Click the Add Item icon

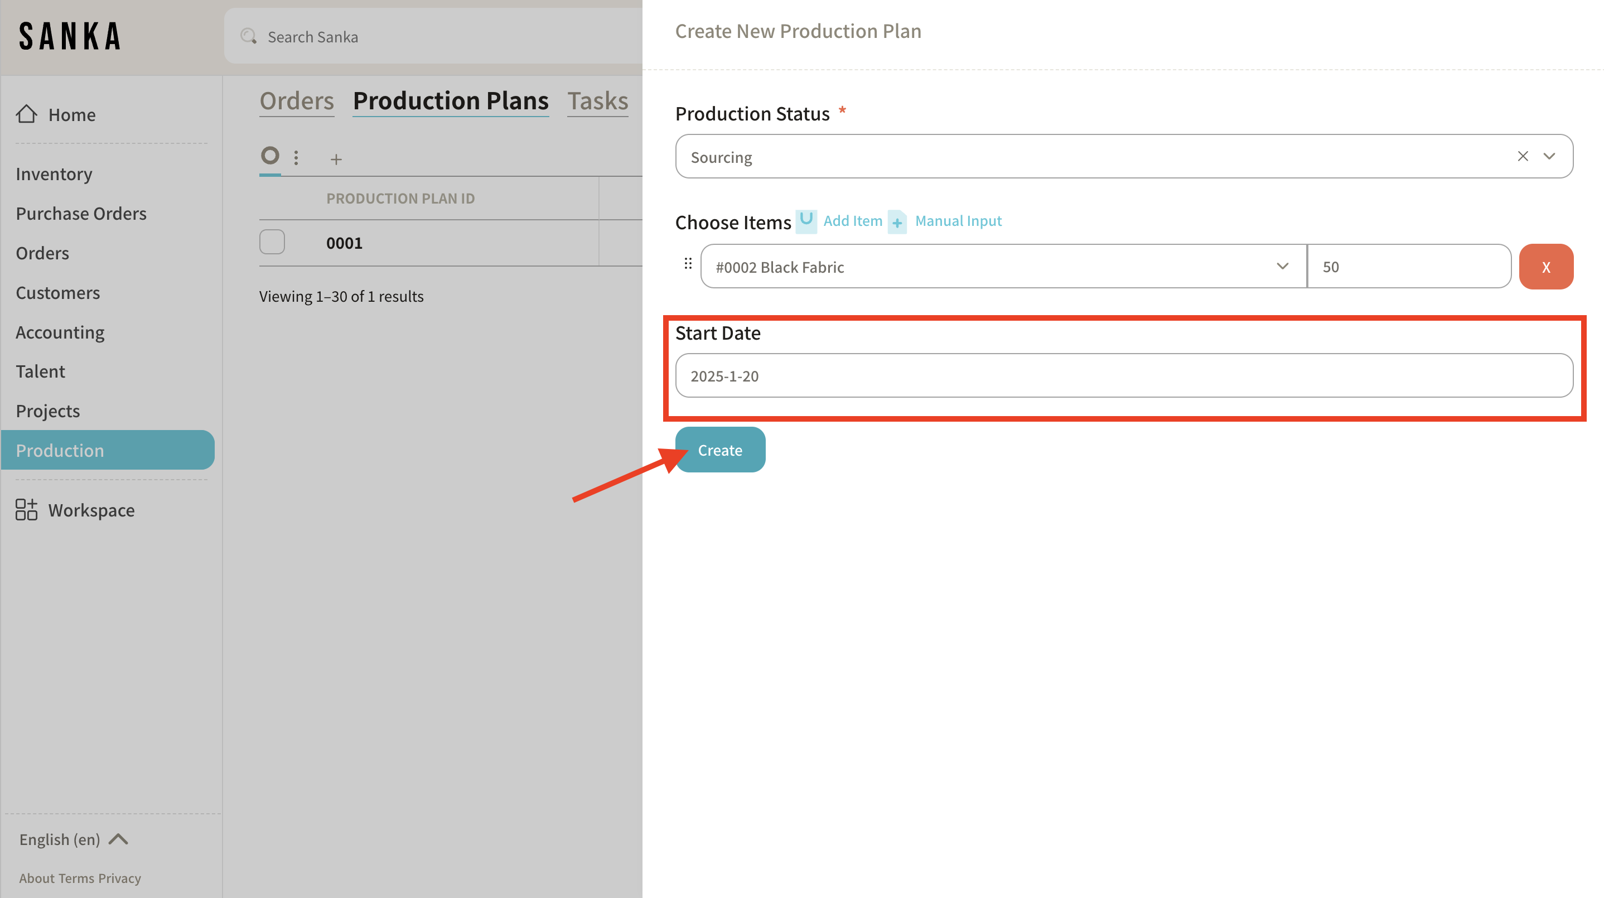coord(806,220)
